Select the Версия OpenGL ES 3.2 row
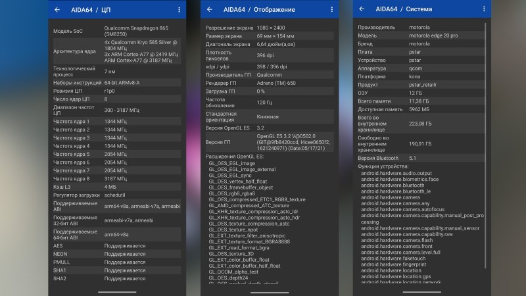The height and width of the screenshot is (296, 526). 270,128
